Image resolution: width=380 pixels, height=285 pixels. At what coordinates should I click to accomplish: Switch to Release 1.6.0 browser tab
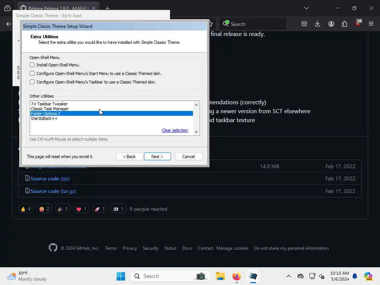tap(58, 8)
